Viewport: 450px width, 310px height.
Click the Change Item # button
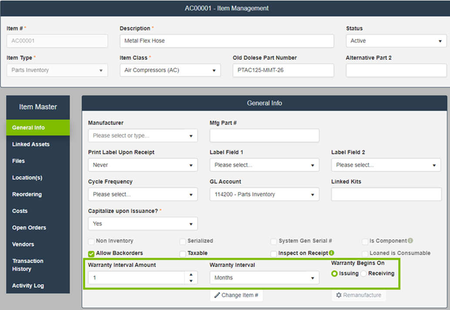coord(236,295)
